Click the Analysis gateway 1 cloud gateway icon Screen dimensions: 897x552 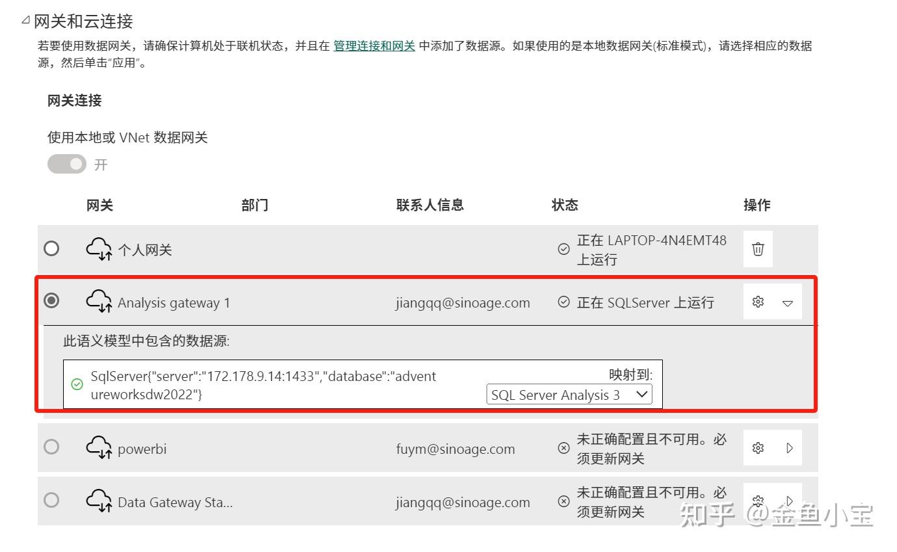(99, 302)
